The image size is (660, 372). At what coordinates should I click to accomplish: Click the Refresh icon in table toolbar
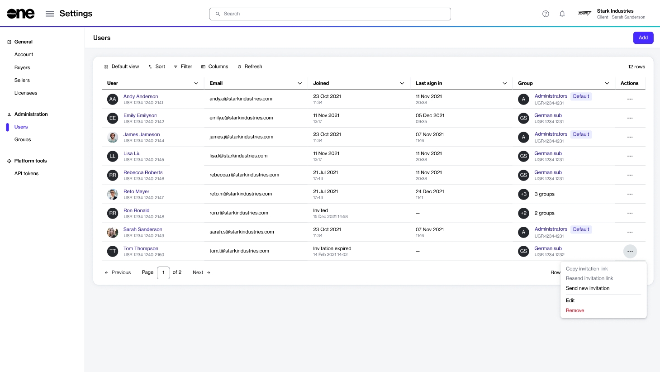click(x=239, y=67)
